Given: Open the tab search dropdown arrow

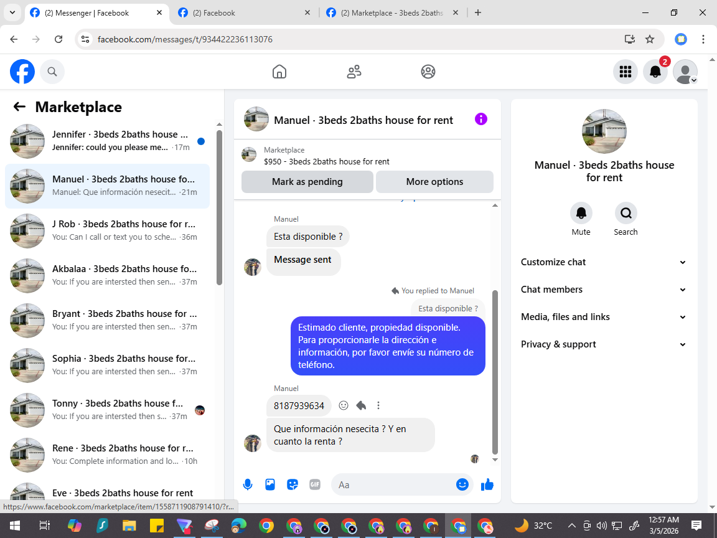Looking at the screenshot, I should pos(12,13).
